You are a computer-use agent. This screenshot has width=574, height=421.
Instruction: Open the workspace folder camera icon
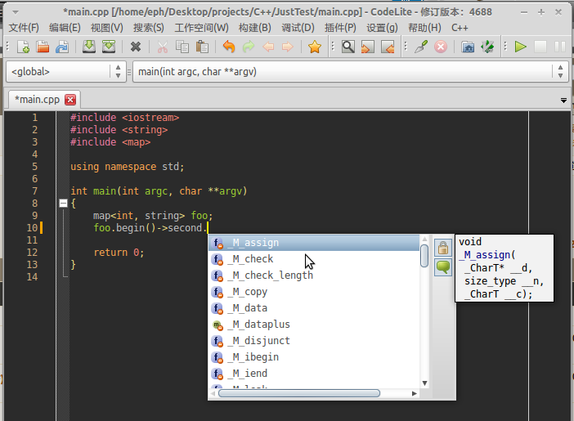coord(468,47)
